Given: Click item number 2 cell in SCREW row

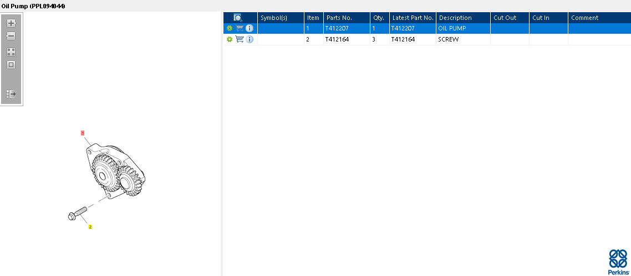Looking at the screenshot, I should pos(313,40).
